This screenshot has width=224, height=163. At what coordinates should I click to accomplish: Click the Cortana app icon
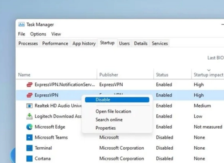click(29, 159)
